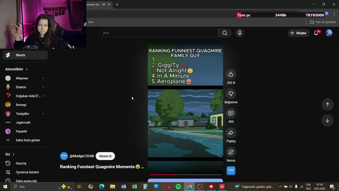Open the weather widget Yağmurlu günler
The height and width of the screenshot is (191, 339).
coord(254,186)
